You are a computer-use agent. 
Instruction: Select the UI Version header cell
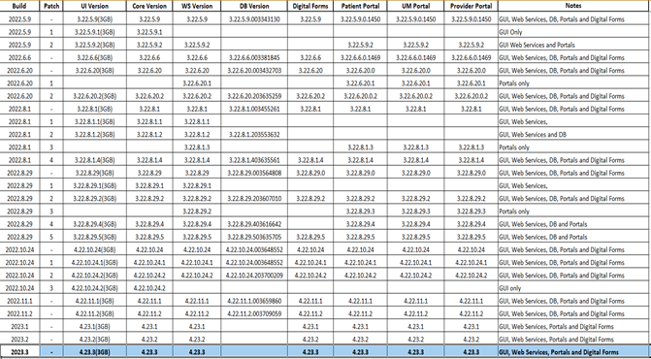pyautogui.click(x=95, y=6)
